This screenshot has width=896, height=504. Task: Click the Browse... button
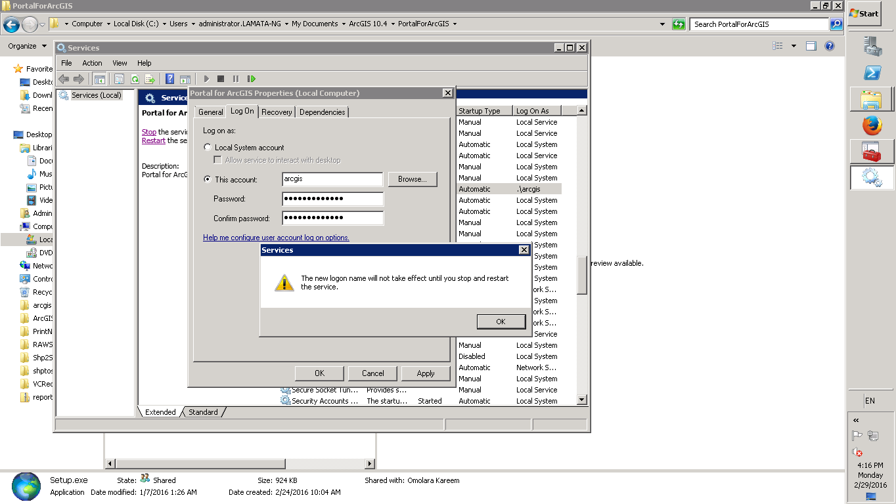point(413,179)
